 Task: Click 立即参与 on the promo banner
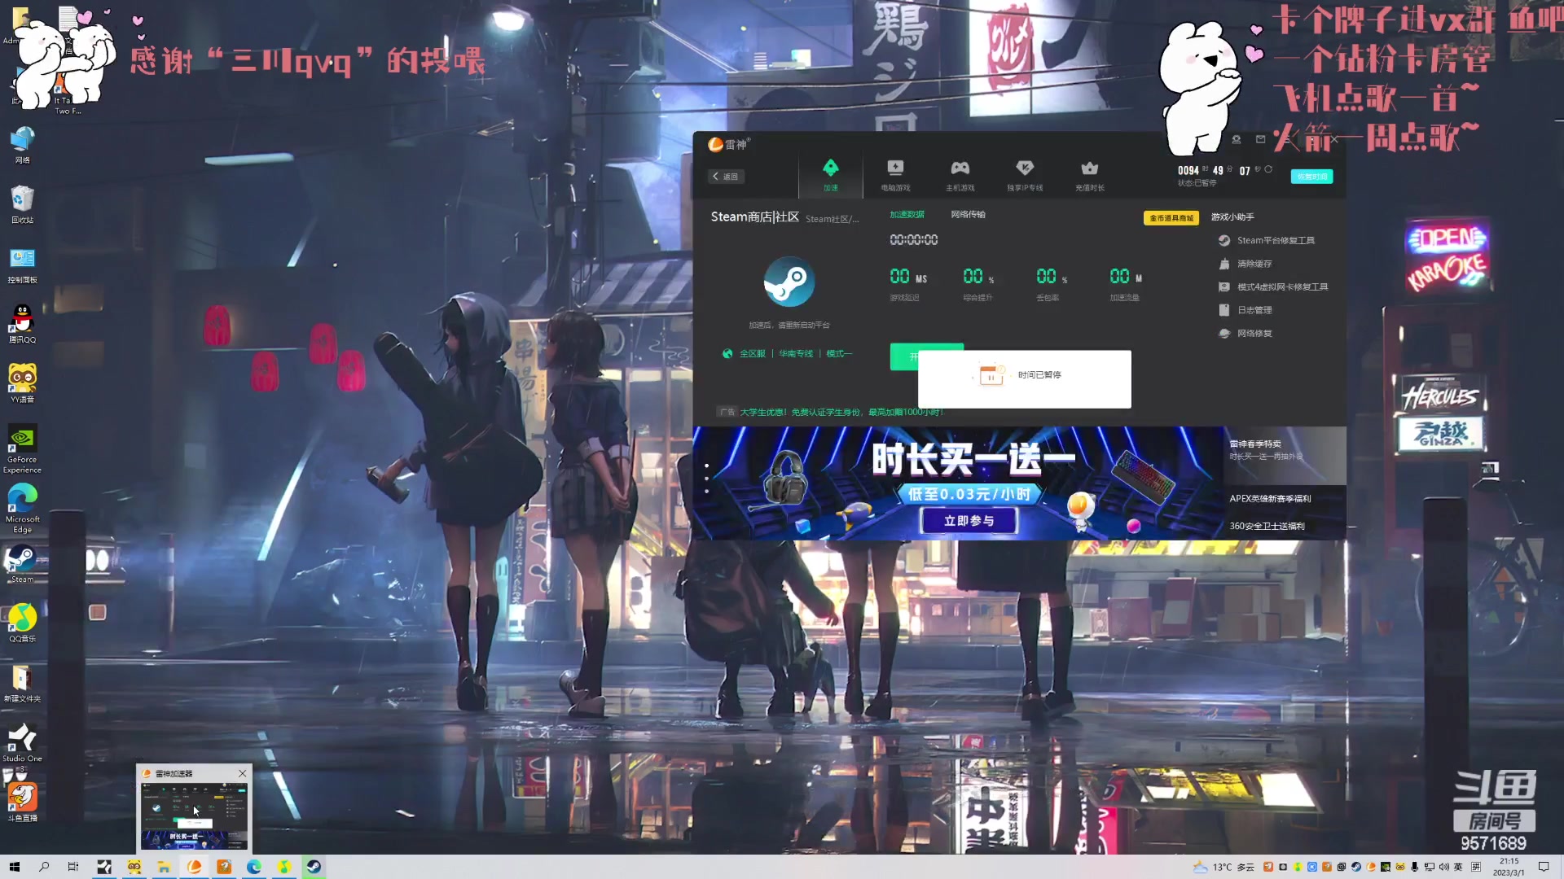[x=969, y=521]
